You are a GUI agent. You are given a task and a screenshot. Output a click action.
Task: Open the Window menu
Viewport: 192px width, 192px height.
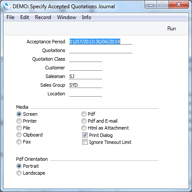point(67,17)
